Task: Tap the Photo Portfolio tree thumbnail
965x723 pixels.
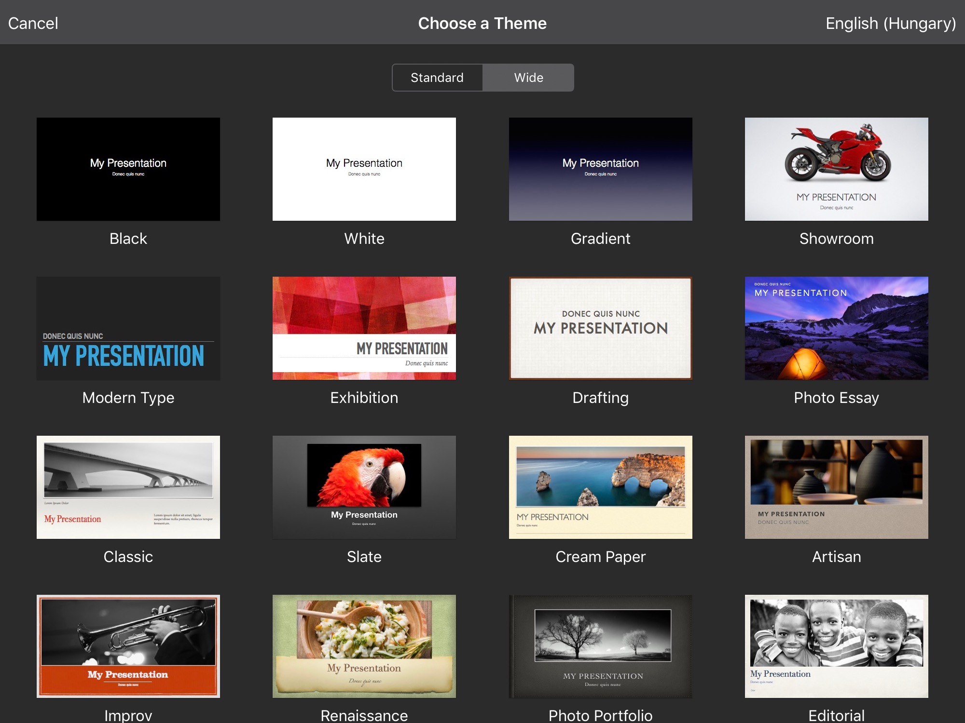Action: point(601,646)
